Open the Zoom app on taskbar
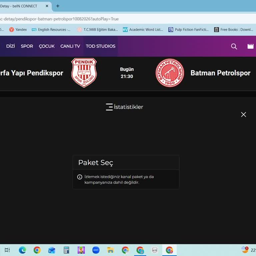Image resolution: width=256 pixels, height=256 pixels. click(96, 250)
